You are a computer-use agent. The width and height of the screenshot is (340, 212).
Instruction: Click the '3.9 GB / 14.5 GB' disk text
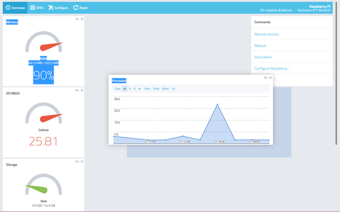click(x=44, y=206)
